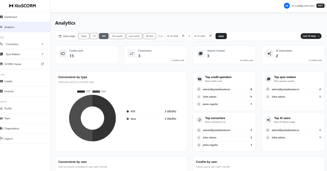
Task: Select All time date range
Action: click(149, 36)
